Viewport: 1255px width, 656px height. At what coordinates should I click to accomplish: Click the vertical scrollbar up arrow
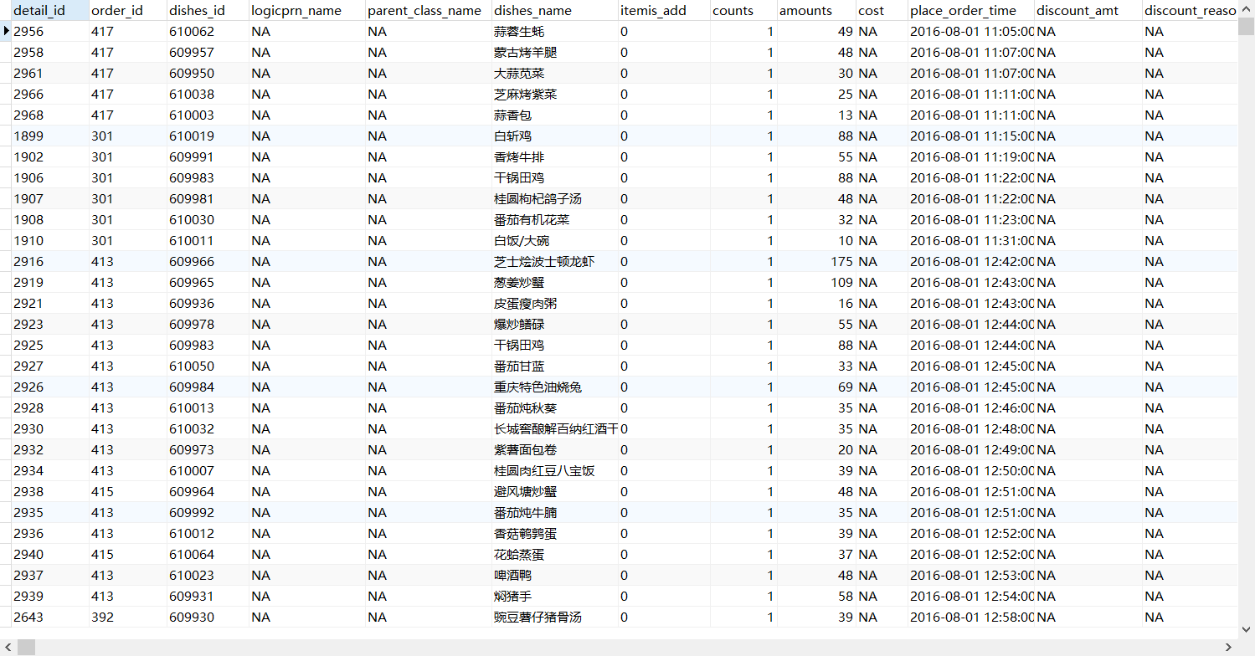tap(1246, 8)
